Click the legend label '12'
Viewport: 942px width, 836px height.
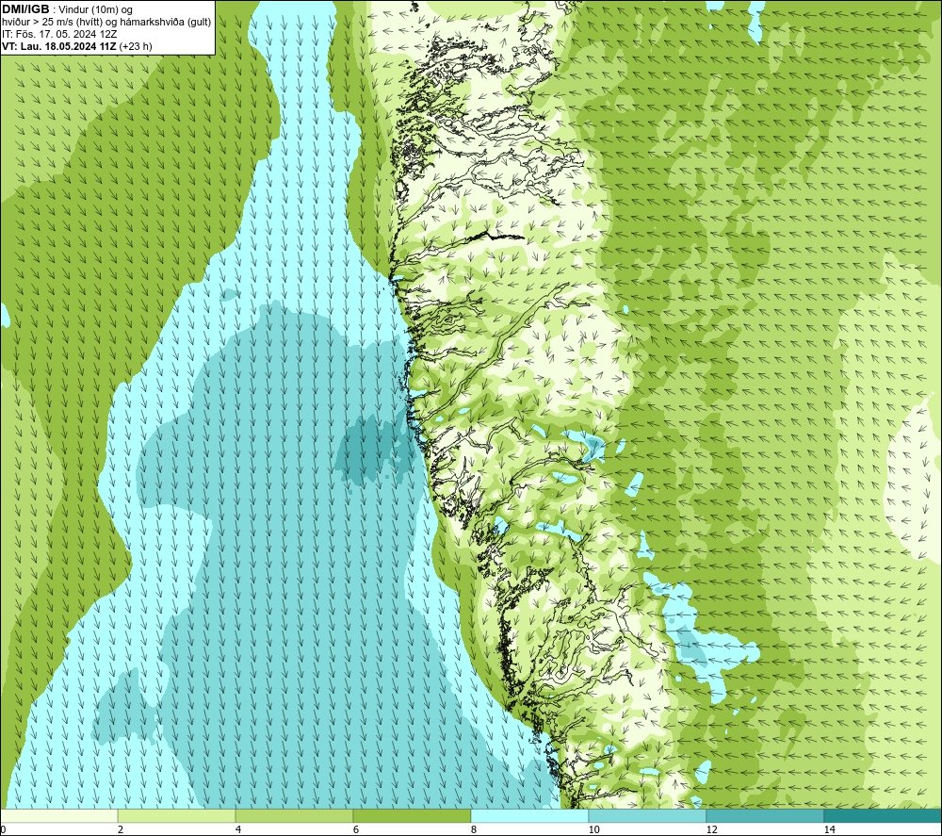coord(712,829)
